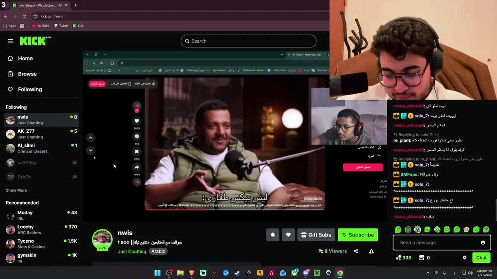The width and height of the screenshot is (497, 279).
Task: Open Discord from the taskbar
Action: (306, 273)
